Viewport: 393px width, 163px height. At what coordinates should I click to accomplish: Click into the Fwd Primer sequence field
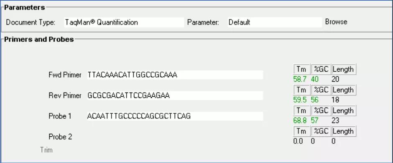(175, 75)
